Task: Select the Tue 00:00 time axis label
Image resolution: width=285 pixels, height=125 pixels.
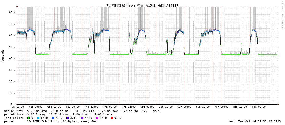Action: [x=259, y=107]
